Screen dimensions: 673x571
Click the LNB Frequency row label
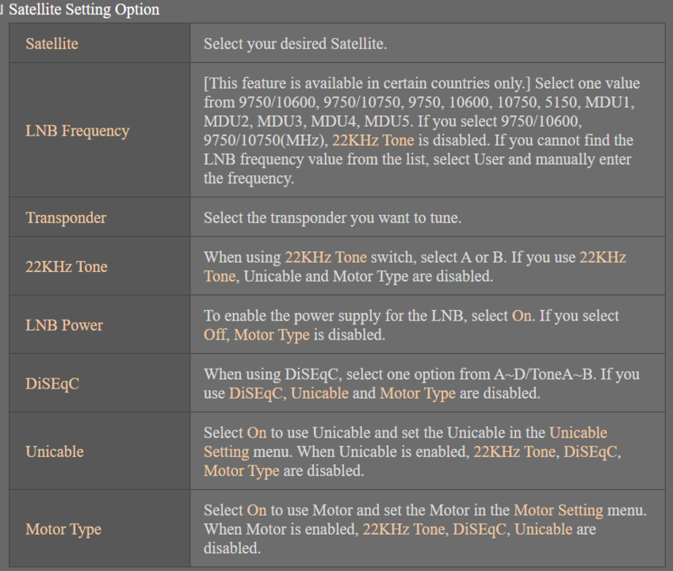pyautogui.click(x=77, y=131)
